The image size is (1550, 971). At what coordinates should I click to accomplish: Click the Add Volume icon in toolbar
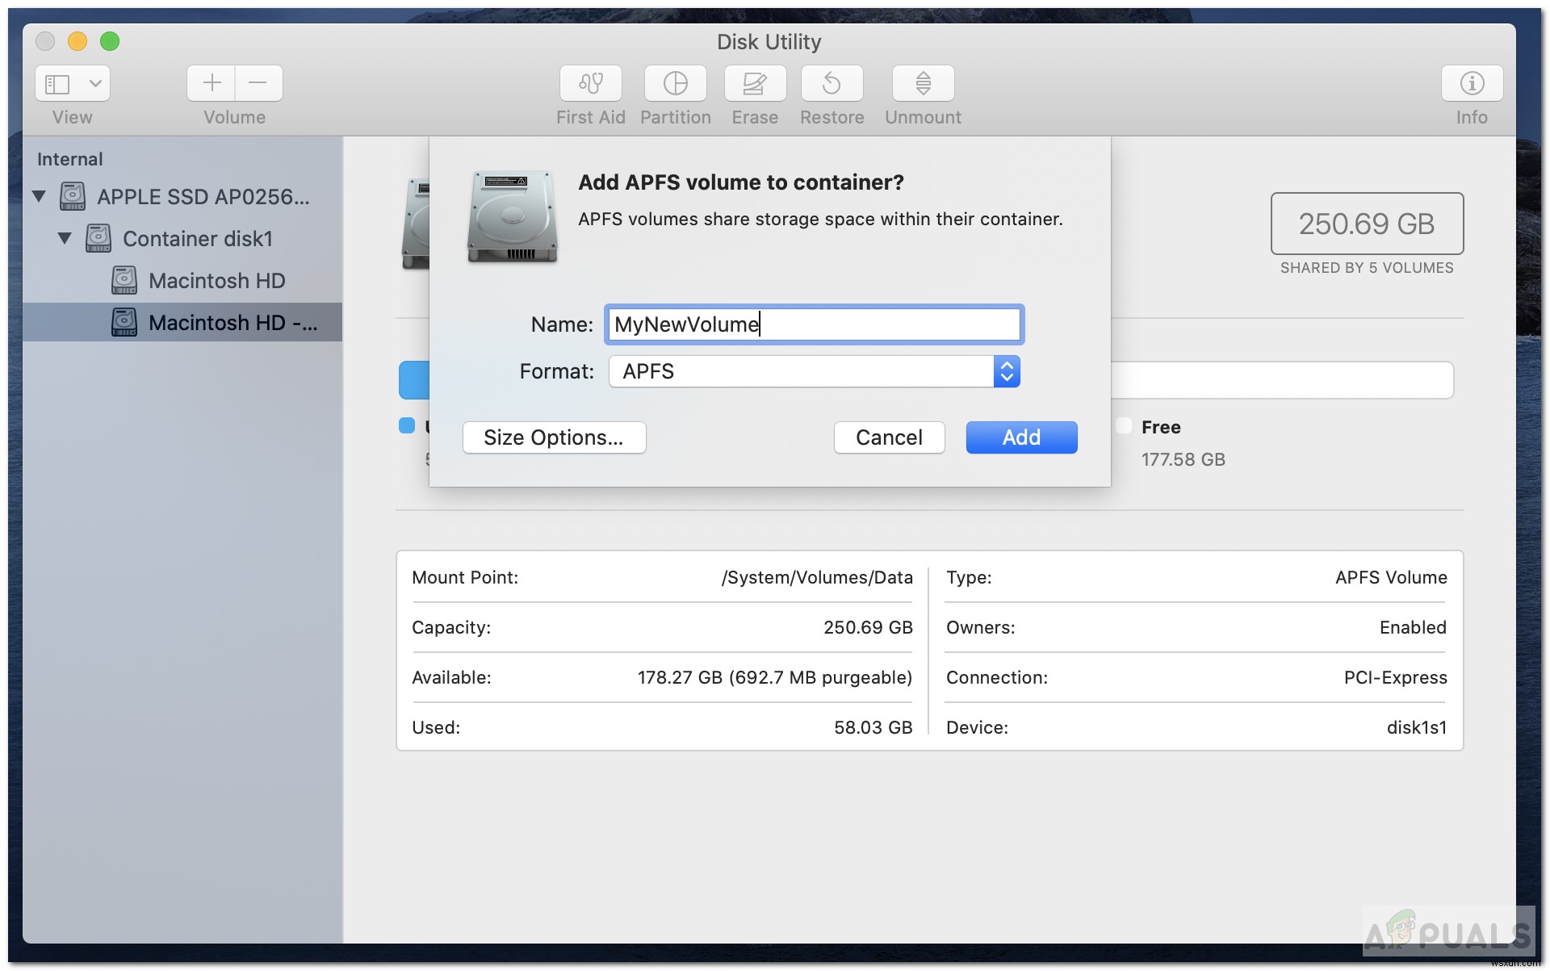[212, 84]
